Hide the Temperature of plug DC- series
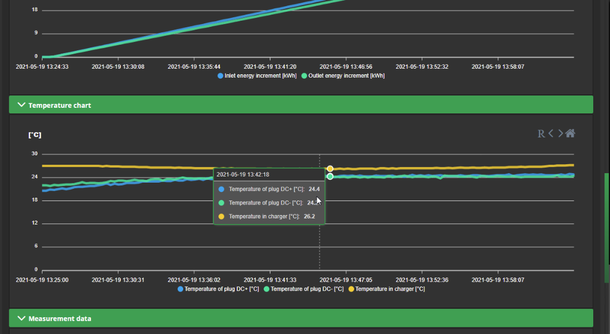 pyautogui.click(x=303, y=289)
